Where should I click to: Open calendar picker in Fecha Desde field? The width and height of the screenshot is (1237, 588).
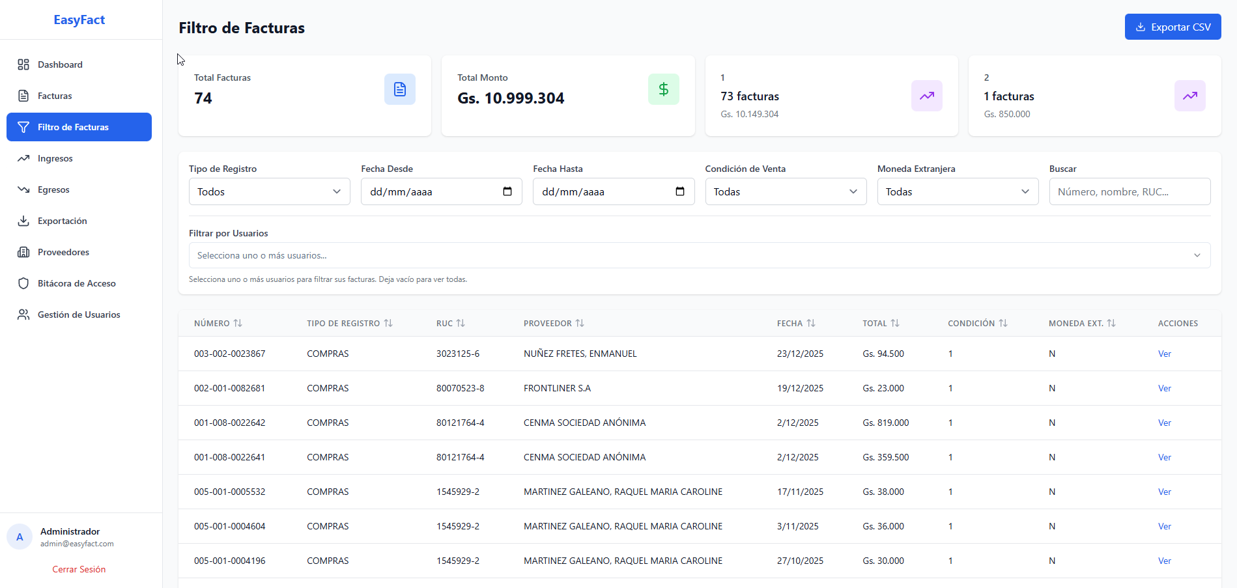[x=507, y=191]
